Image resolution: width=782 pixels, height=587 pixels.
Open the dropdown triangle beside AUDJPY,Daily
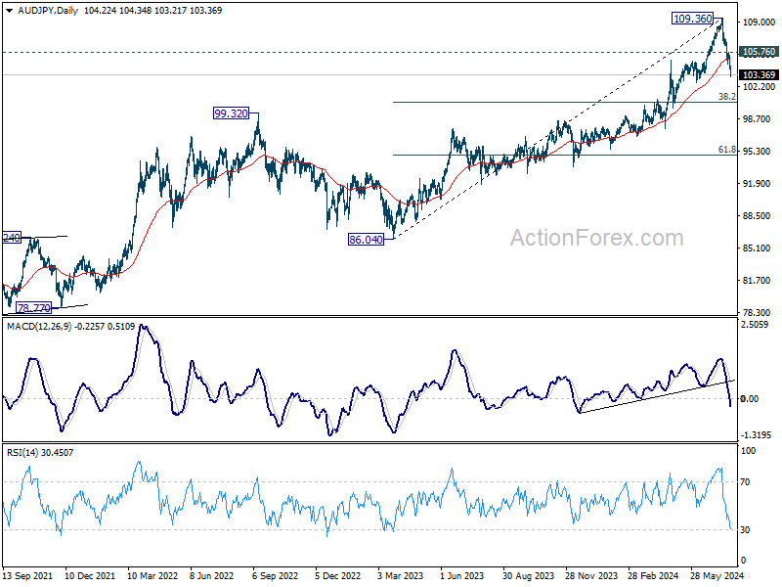[x=9, y=11]
